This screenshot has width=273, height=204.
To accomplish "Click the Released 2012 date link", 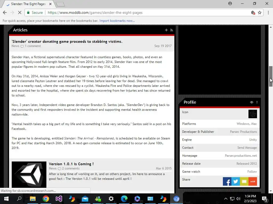I will click(247, 164).
